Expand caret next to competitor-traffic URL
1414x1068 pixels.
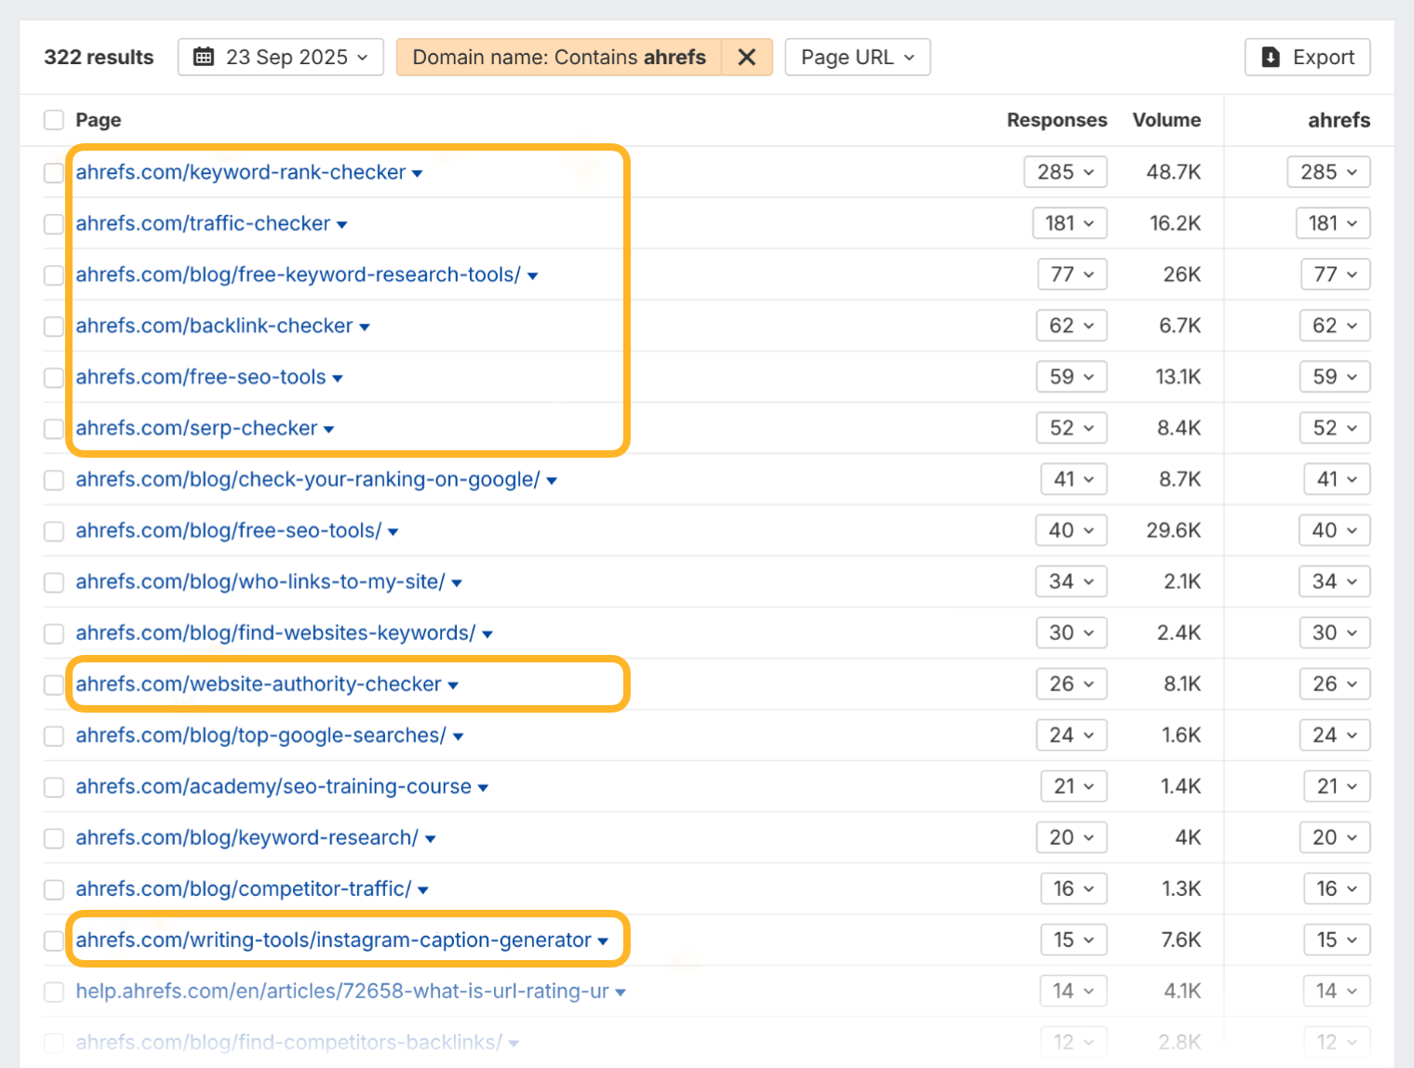423,890
